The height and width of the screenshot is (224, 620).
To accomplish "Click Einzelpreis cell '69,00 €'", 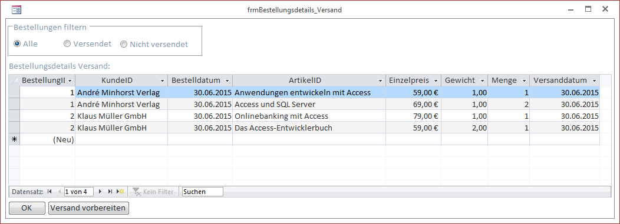I will 414,105.
